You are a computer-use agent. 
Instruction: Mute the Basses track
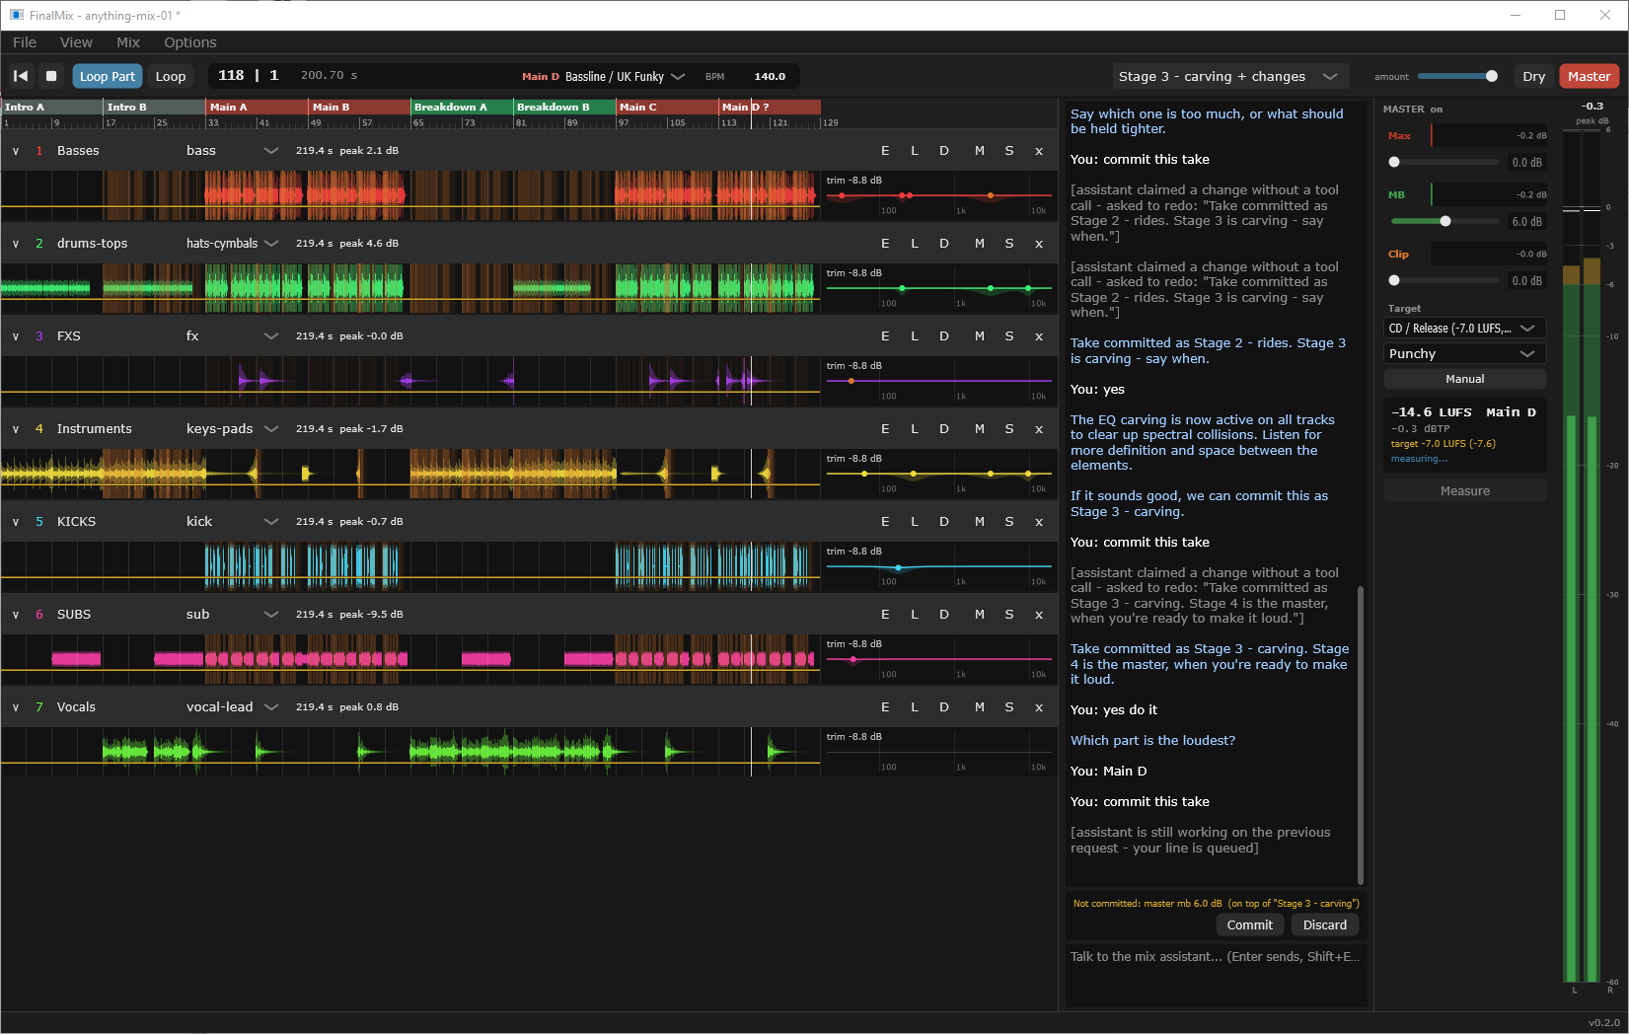pyautogui.click(x=980, y=151)
